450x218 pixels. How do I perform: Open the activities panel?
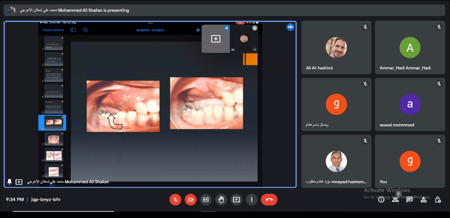423,200
